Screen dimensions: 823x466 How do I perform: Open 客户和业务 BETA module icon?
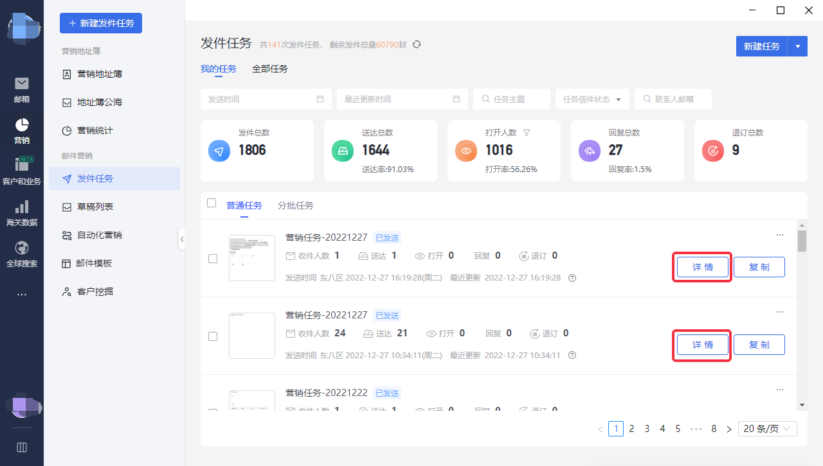click(x=22, y=164)
